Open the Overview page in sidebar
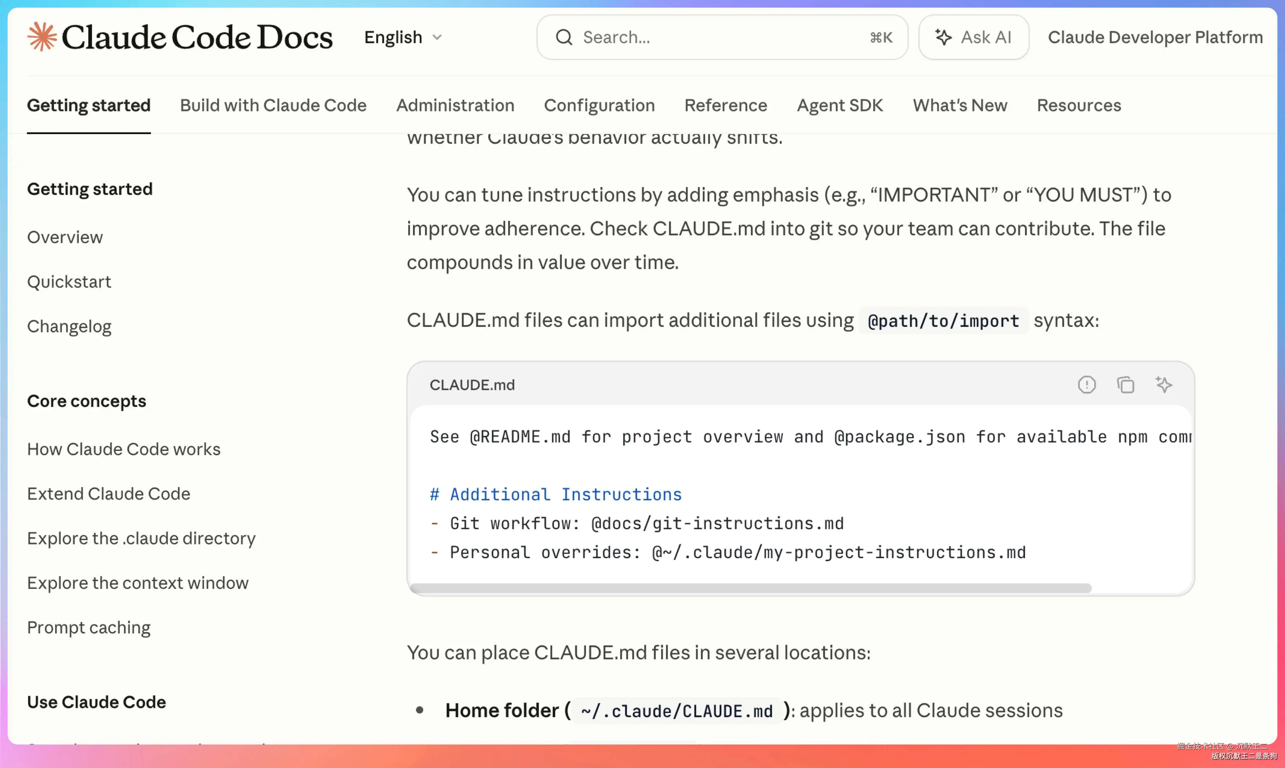Image resolution: width=1285 pixels, height=768 pixels. click(65, 237)
